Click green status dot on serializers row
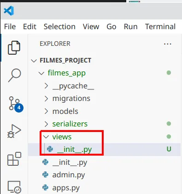 click(x=169, y=124)
